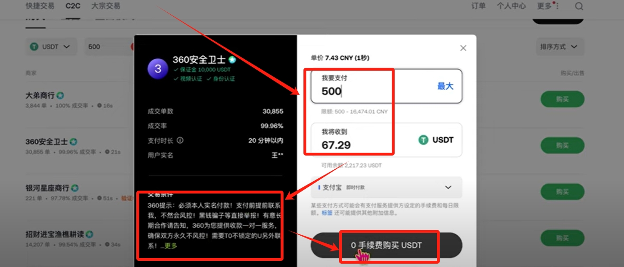Click the 保证金 10,000 USDT label

click(x=204, y=70)
